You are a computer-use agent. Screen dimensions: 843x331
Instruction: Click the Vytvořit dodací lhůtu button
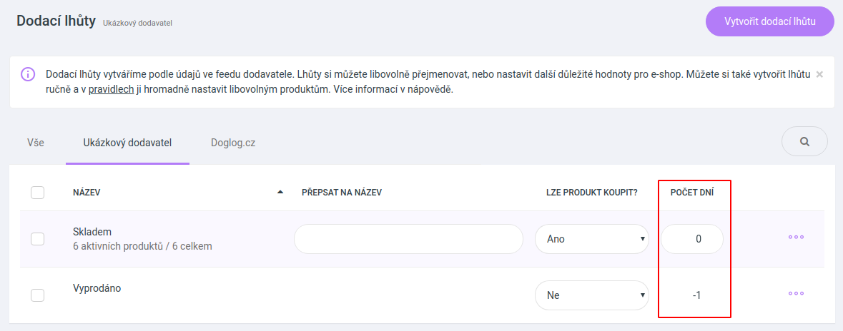[x=770, y=21]
